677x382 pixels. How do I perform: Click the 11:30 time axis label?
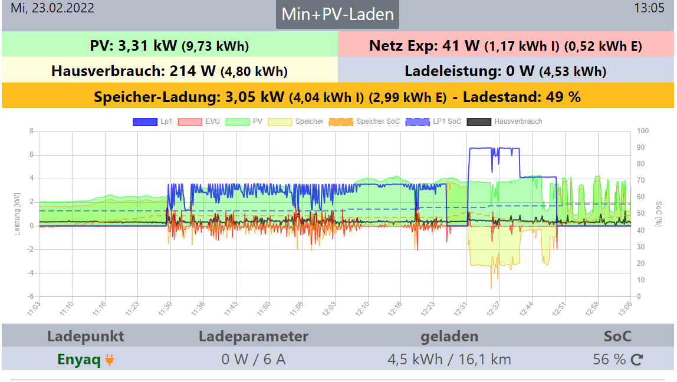165,309
